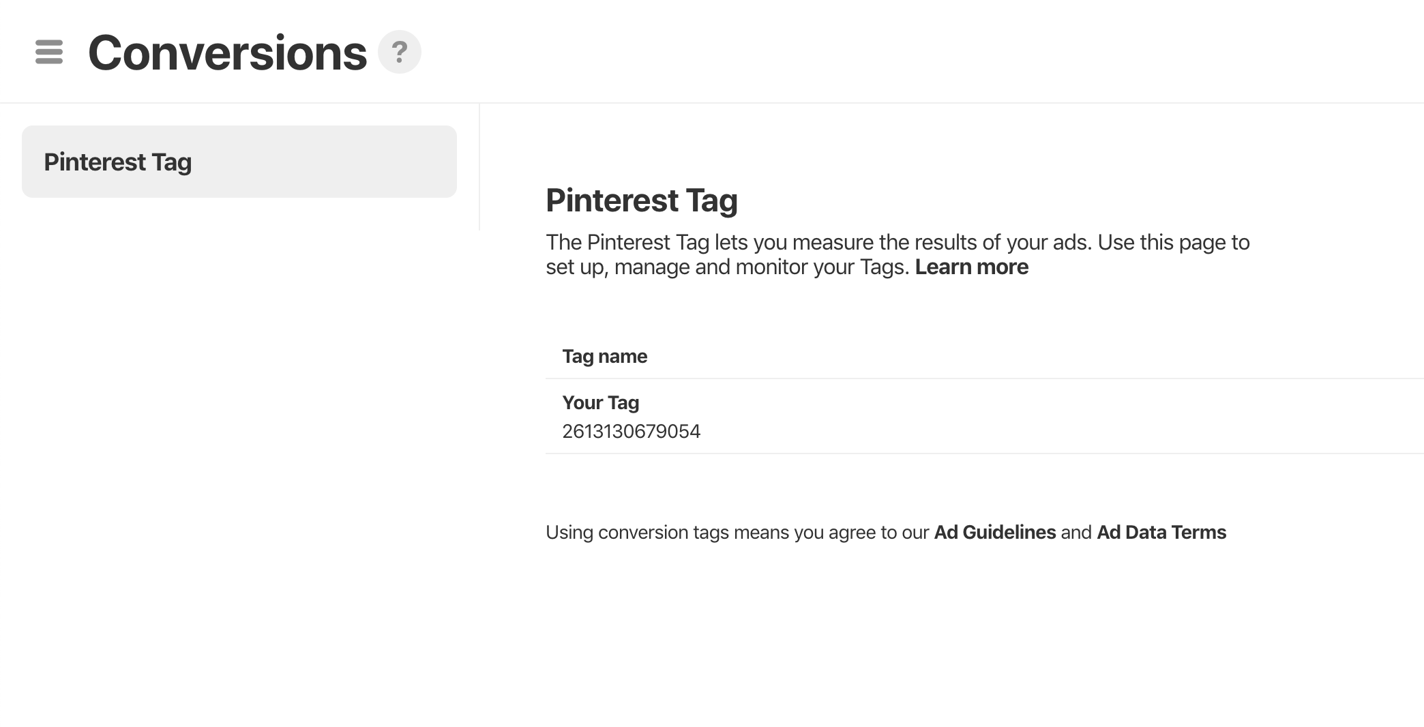
Task: Open the navigation menu with hamburger icon
Action: click(x=48, y=51)
